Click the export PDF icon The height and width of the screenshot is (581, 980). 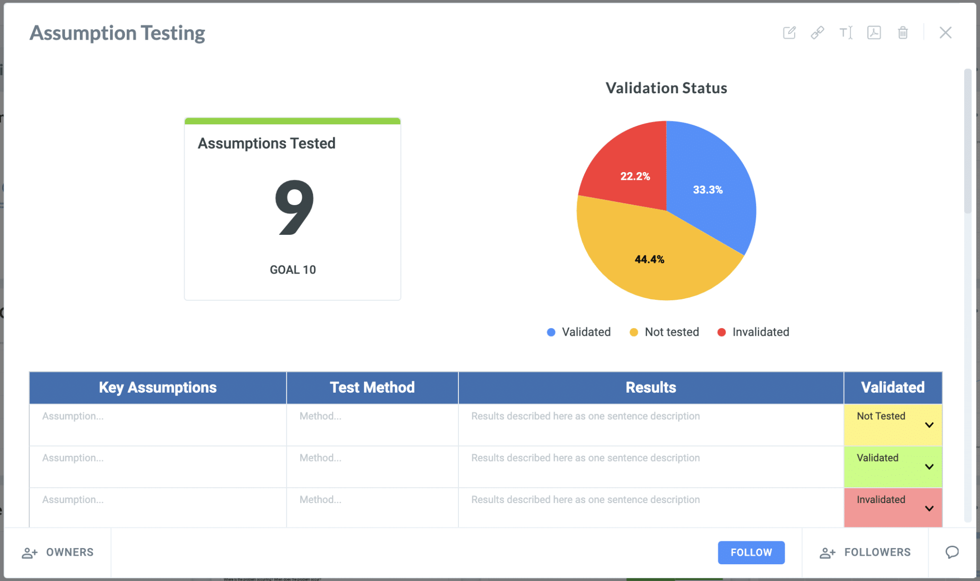pos(874,33)
